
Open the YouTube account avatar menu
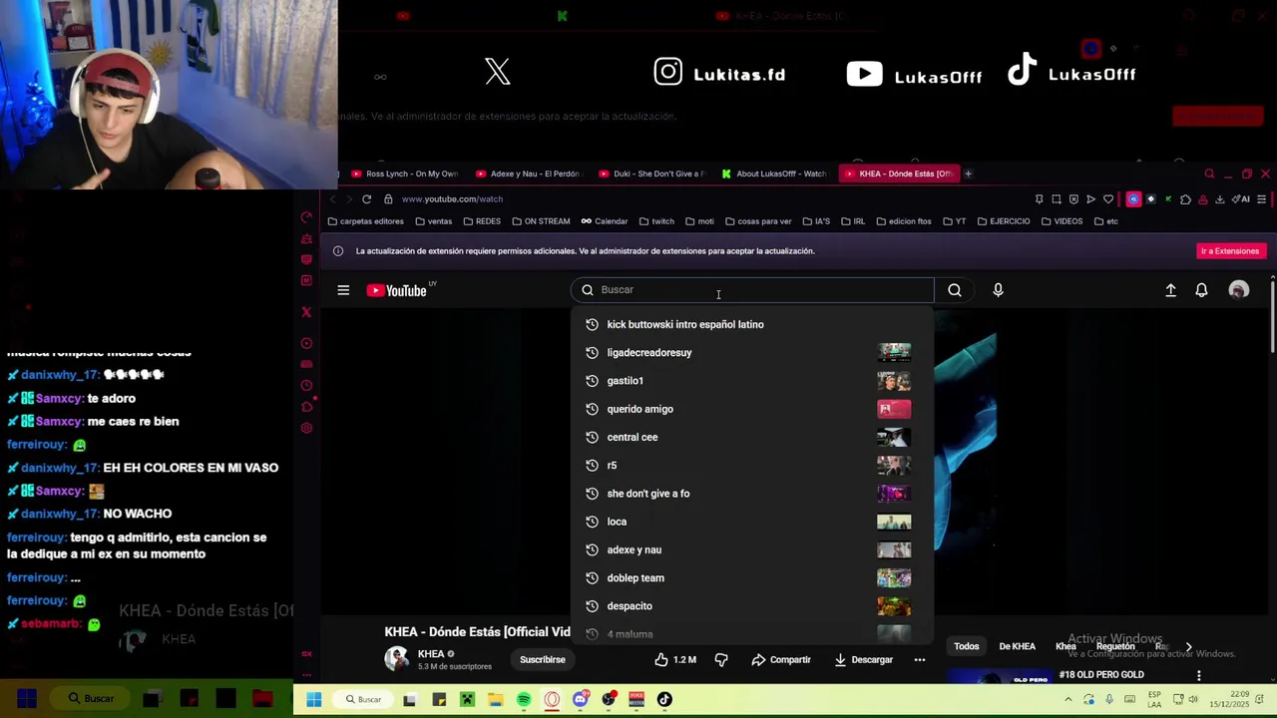[1239, 290]
